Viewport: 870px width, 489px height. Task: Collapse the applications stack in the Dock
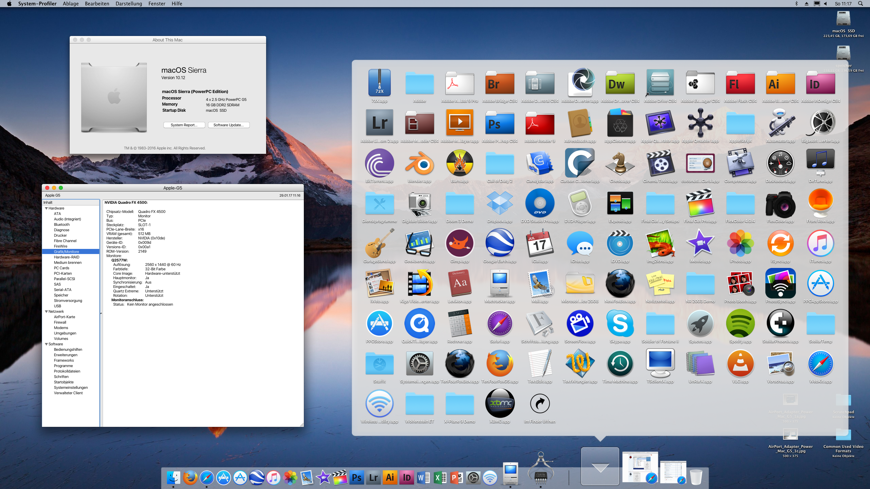pos(600,466)
